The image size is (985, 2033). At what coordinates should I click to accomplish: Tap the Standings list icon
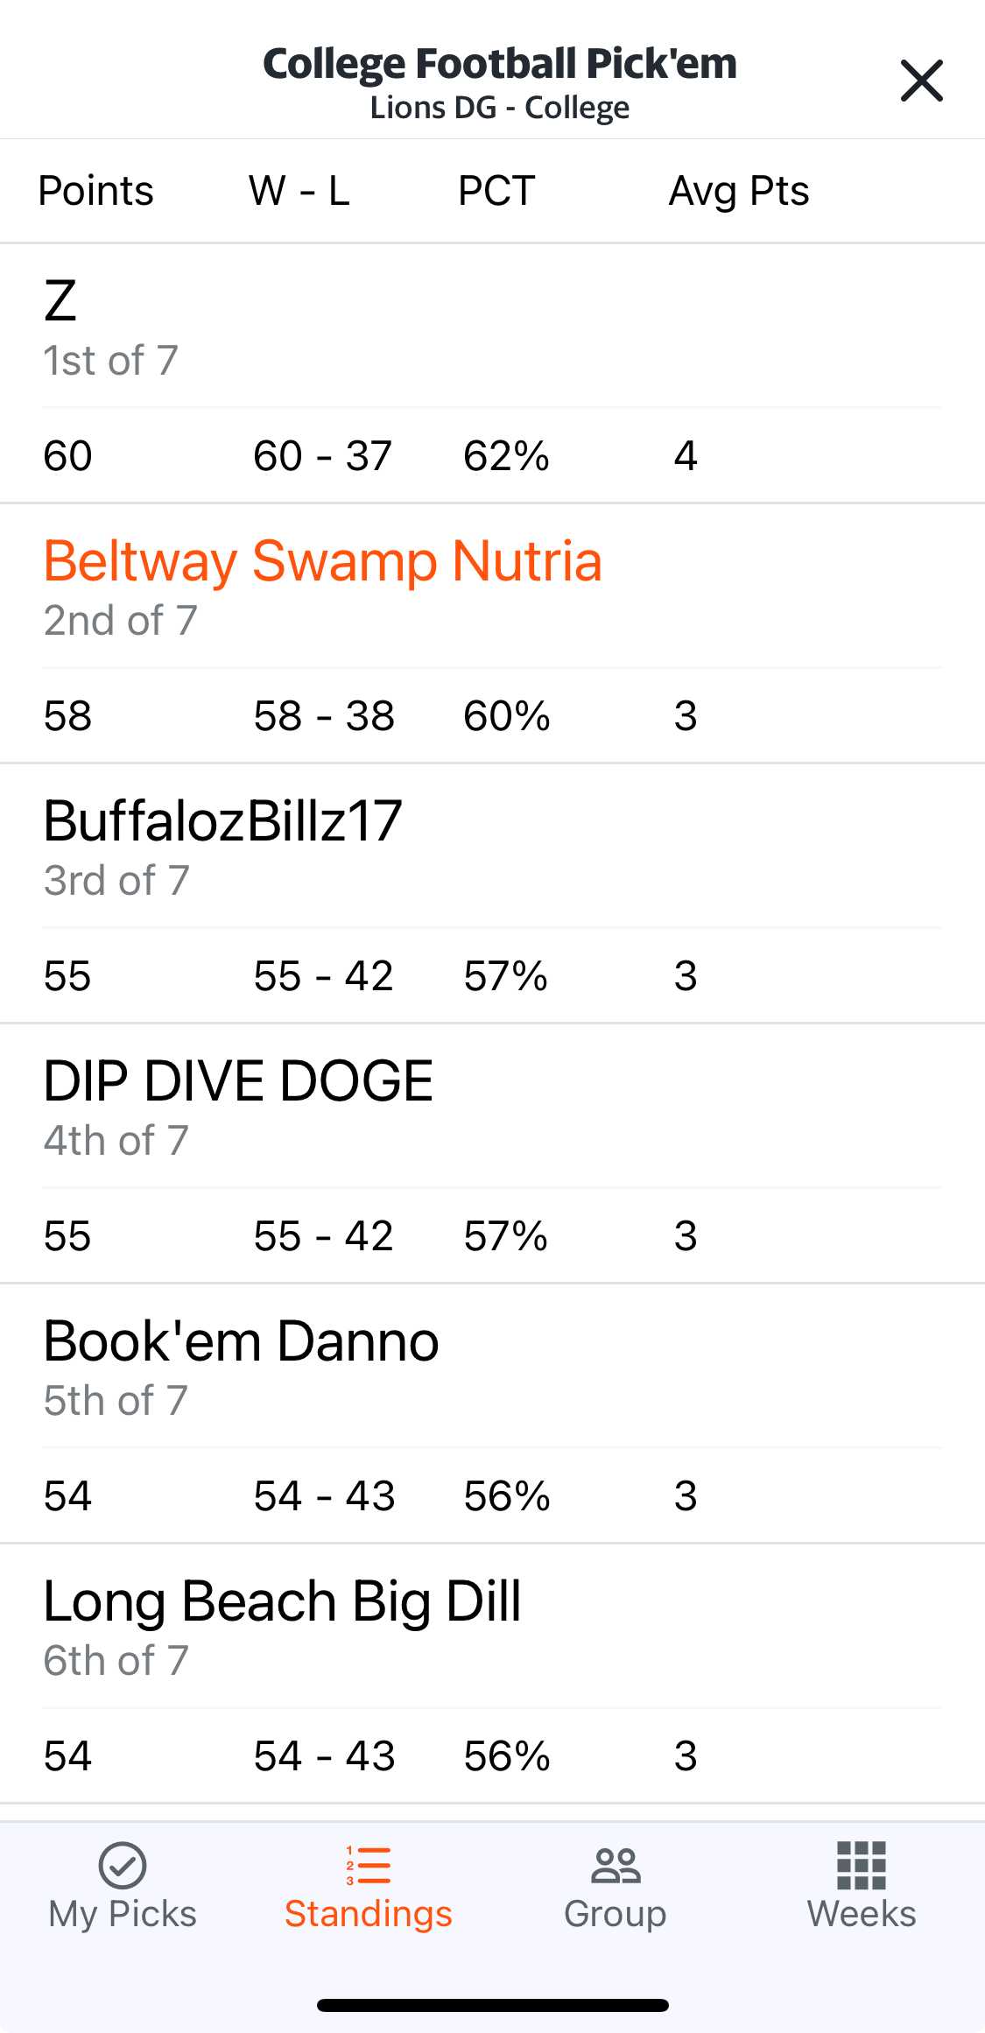369,1864
